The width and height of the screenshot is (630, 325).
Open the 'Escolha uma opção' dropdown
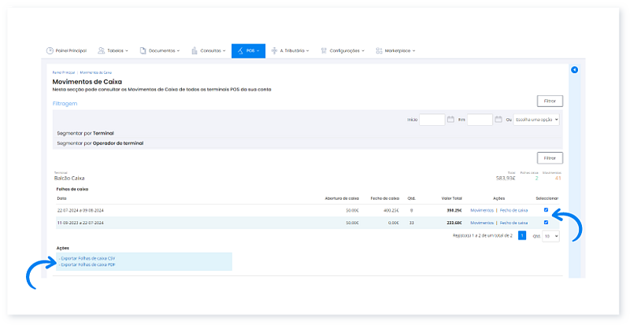click(535, 120)
